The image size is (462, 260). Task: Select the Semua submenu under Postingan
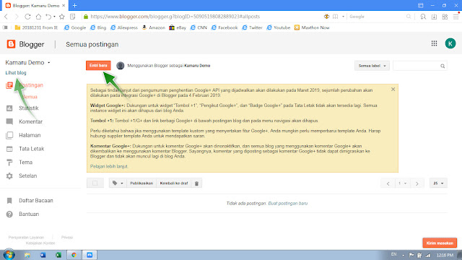point(30,97)
